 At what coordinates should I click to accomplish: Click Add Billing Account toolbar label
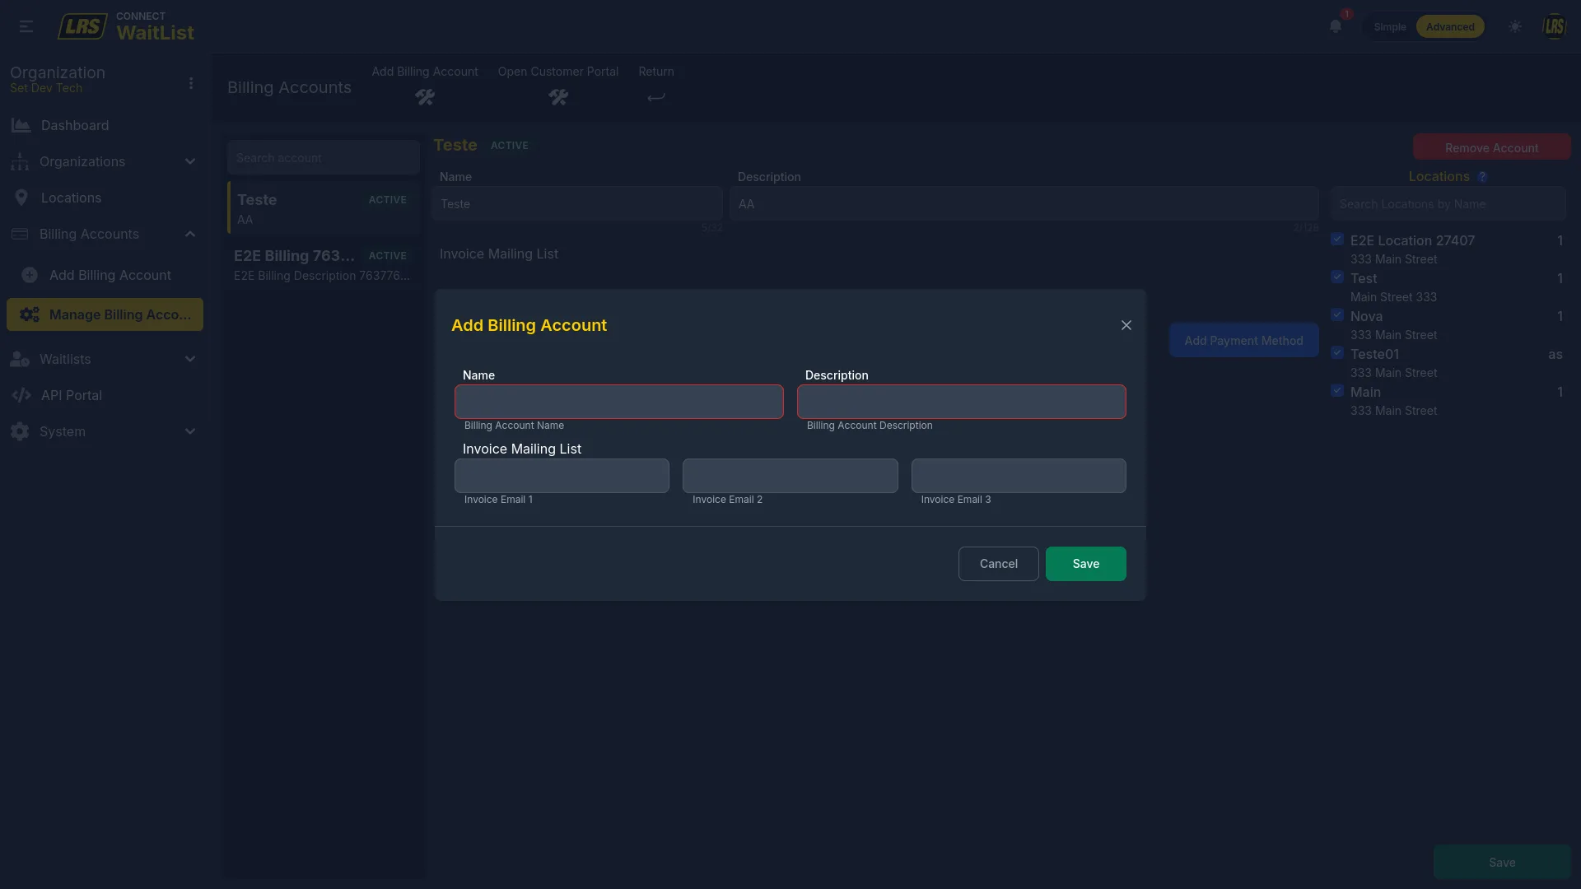point(425,72)
